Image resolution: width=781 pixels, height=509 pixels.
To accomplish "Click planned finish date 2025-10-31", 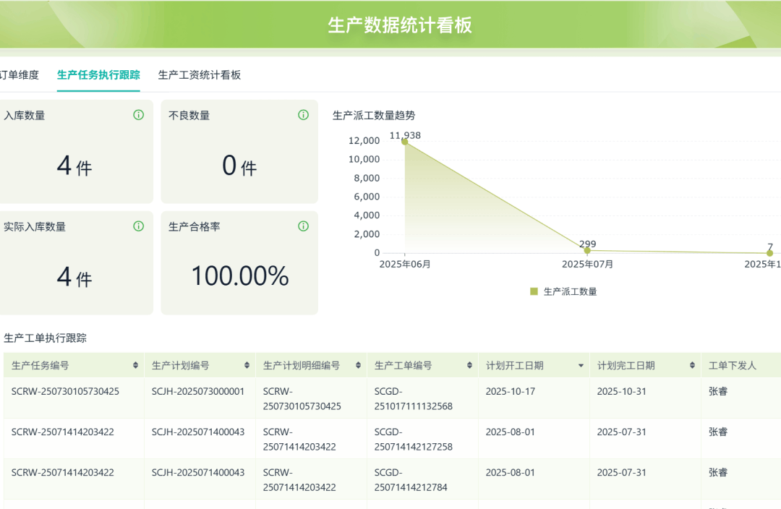I will click(622, 391).
